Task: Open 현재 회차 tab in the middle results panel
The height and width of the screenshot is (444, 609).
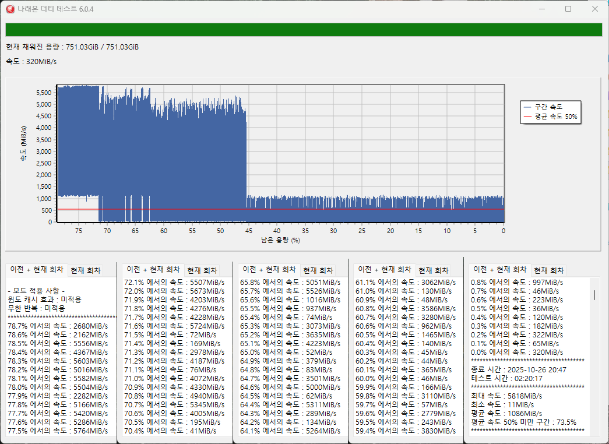Action: [x=318, y=270]
